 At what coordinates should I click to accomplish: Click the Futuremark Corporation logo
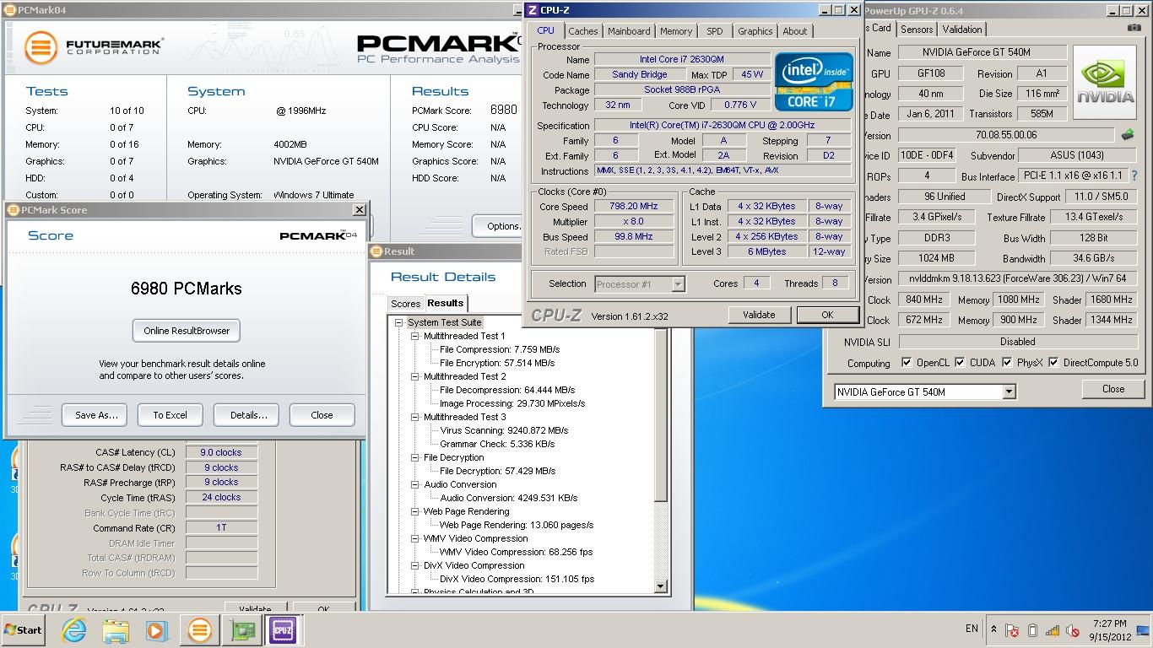tap(93, 48)
